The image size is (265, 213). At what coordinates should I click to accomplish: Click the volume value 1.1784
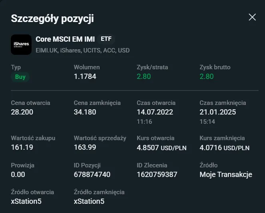(85, 76)
